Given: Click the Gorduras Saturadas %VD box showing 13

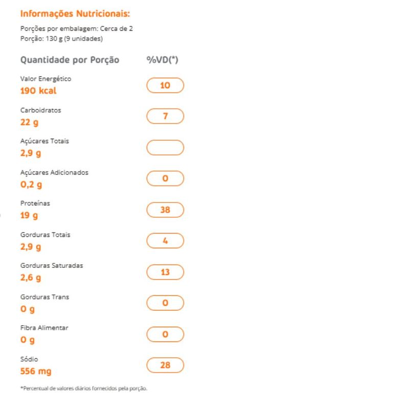Looking at the screenshot, I should (165, 272).
